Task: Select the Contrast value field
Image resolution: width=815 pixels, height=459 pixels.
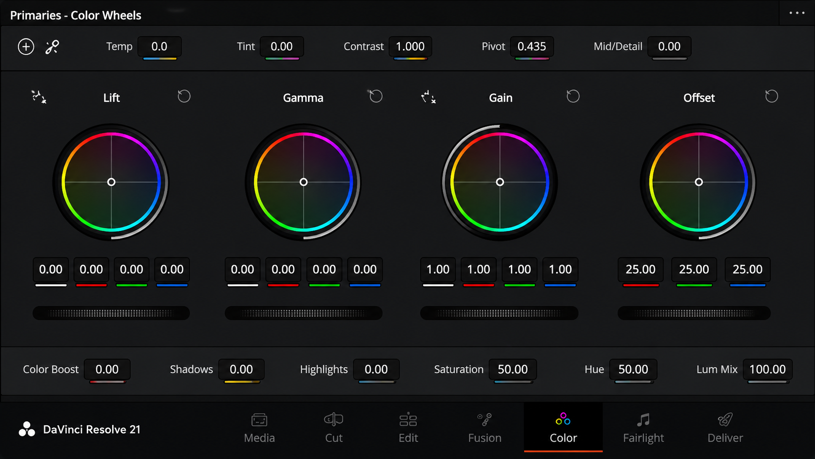Action: (410, 47)
